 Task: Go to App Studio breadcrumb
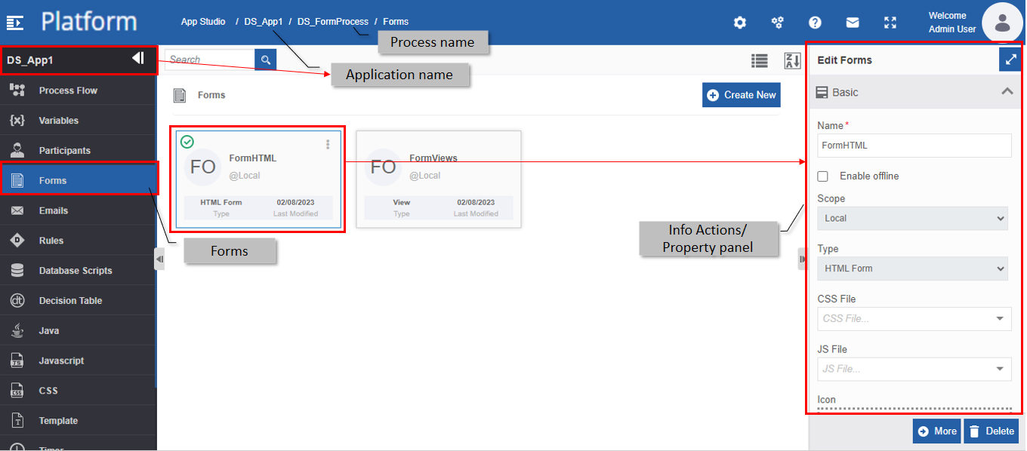[x=203, y=22]
